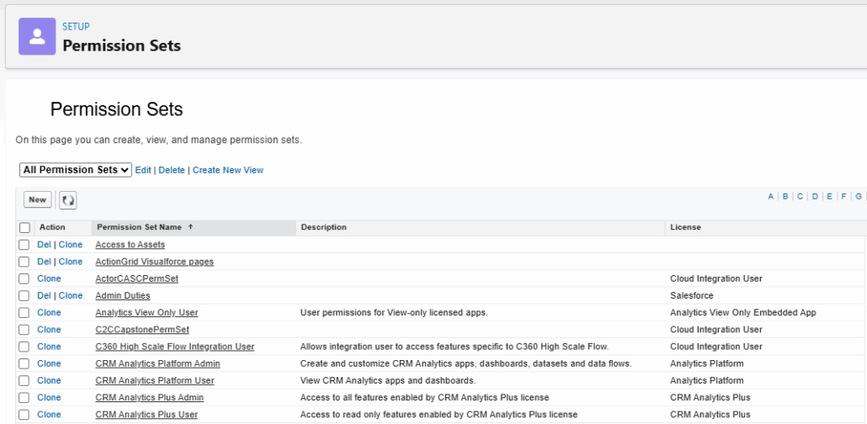Open the Analytics View Only User permission set
The height and width of the screenshot is (424, 867).
[146, 313]
